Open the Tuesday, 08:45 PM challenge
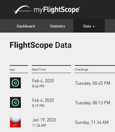This screenshot has height=132, width=115. (x=93, y=83)
